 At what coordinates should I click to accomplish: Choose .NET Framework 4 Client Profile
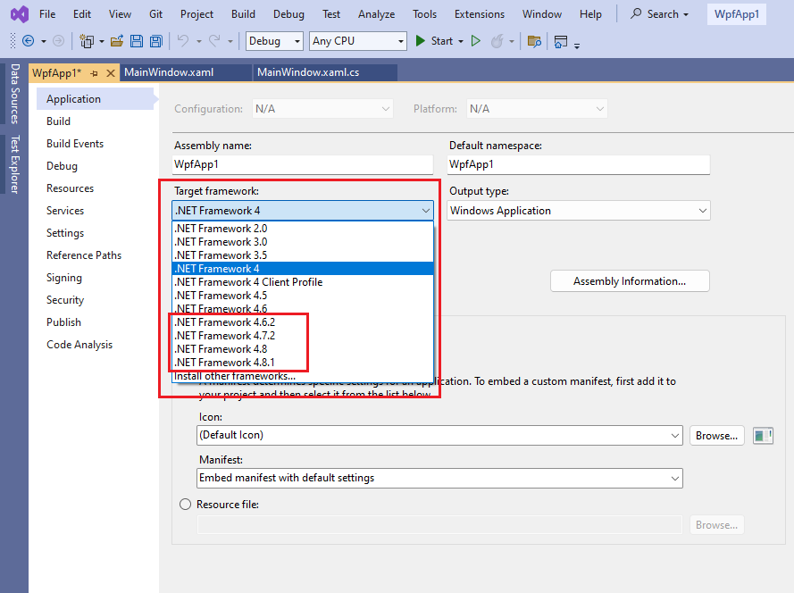(303, 282)
